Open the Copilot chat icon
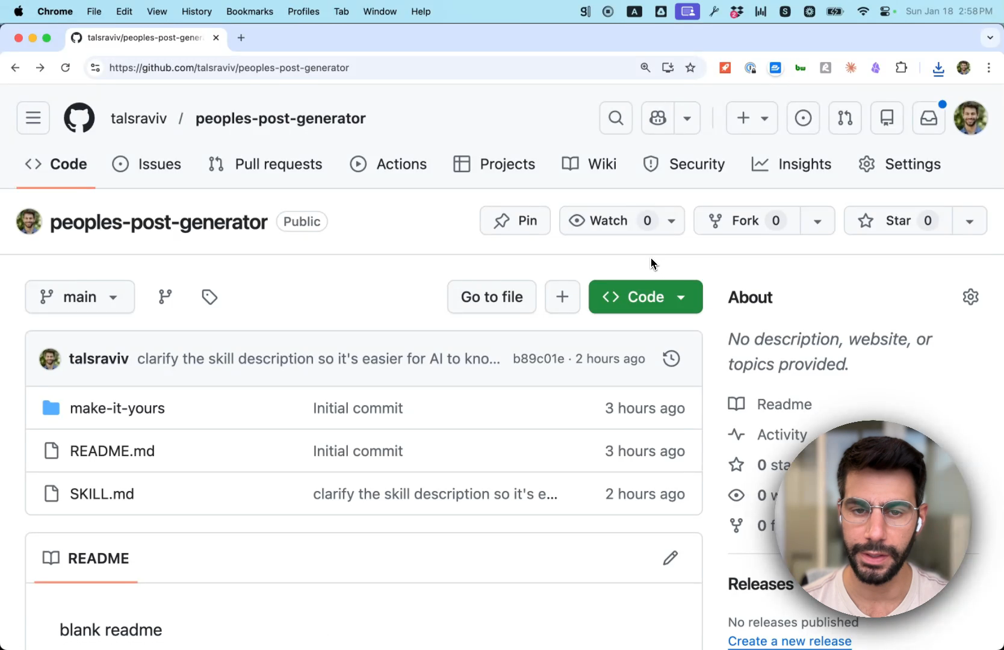 658,118
